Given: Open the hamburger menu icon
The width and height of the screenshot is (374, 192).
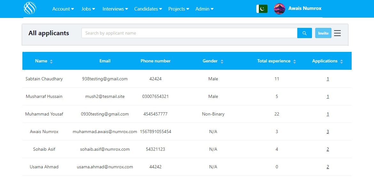Looking at the screenshot, I should tap(337, 33).
